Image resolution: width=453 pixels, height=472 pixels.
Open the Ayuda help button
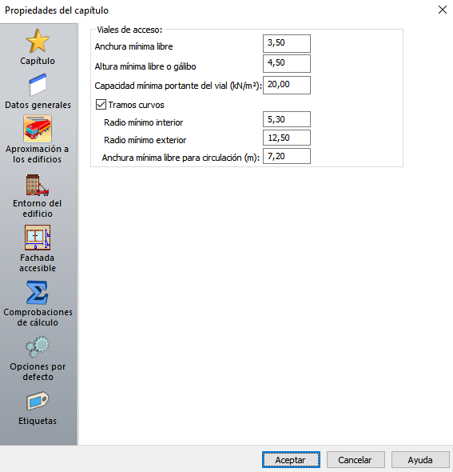coord(420,460)
